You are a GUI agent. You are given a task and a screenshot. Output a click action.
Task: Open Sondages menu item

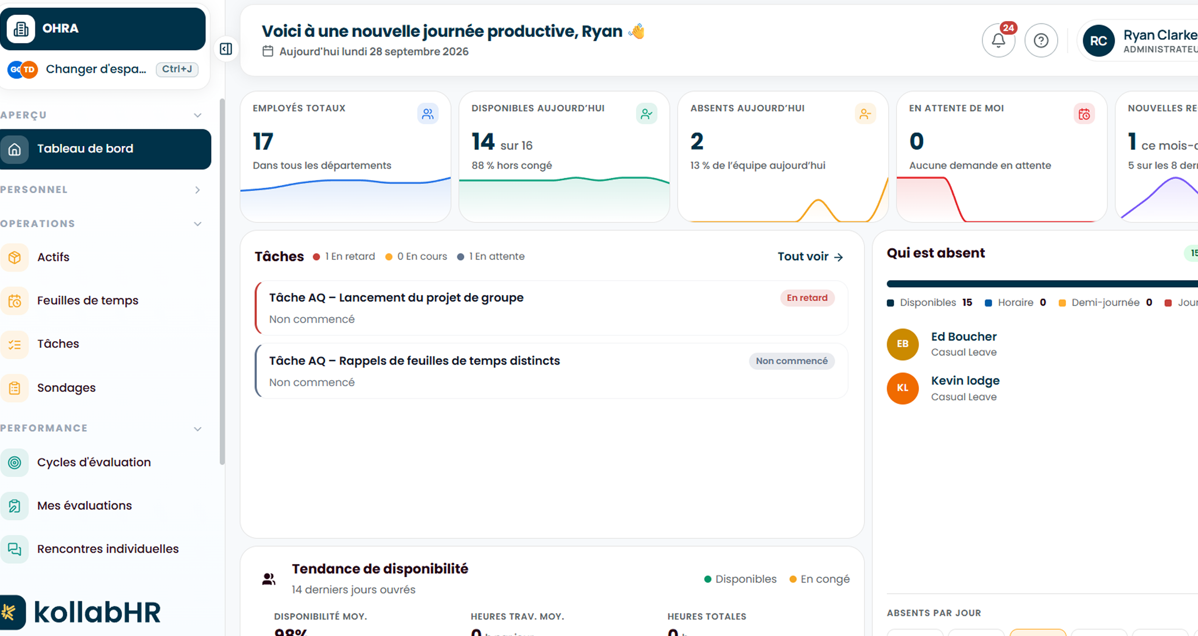[x=105, y=388]
